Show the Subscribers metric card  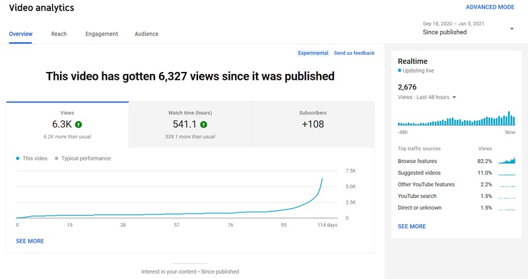[312, 124]
